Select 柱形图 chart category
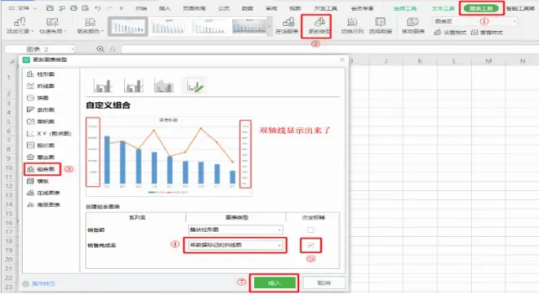539x294 pixels. pos(41,74)
